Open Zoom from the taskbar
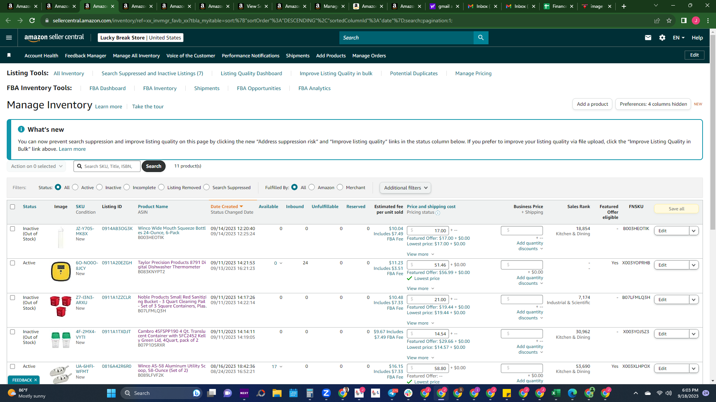 pyautogui.click(x=326, y=393)
